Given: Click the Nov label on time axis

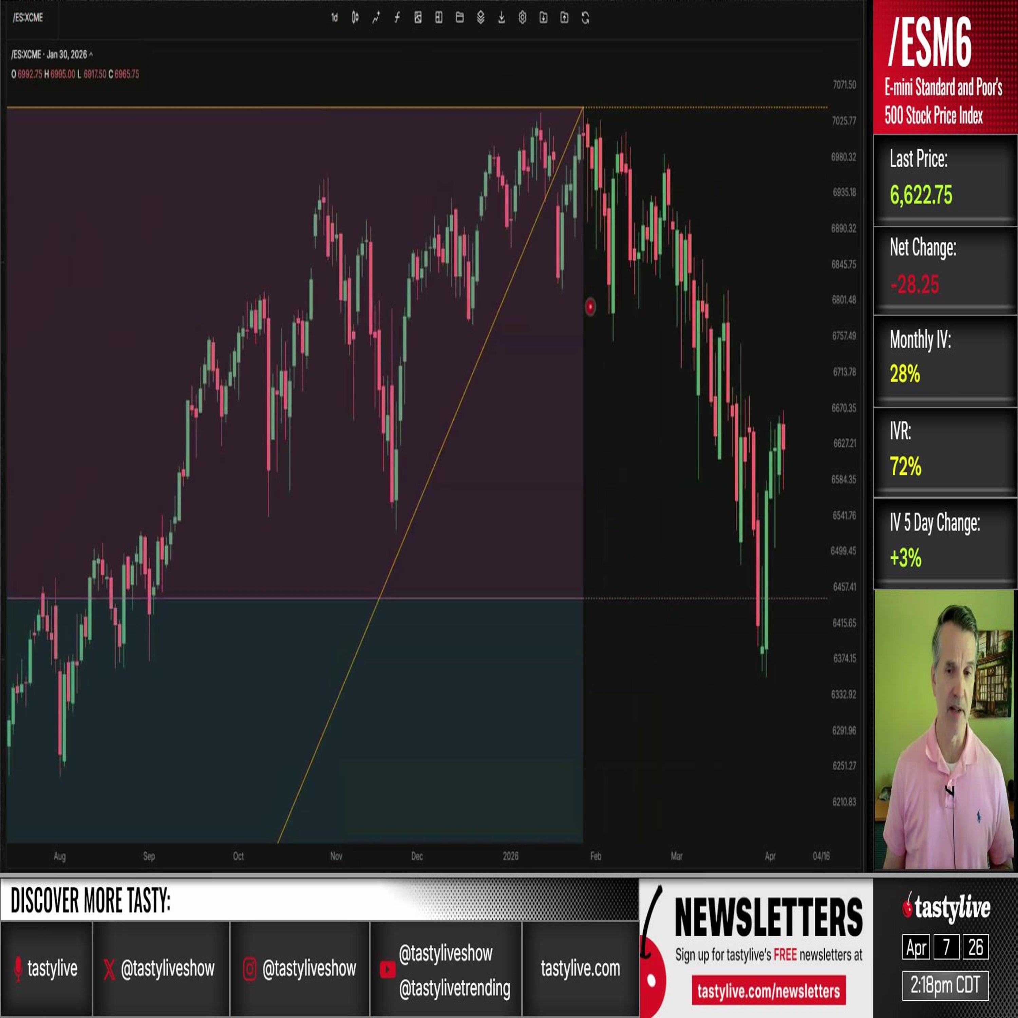Looking at the screenshot, I should [336, 856].
